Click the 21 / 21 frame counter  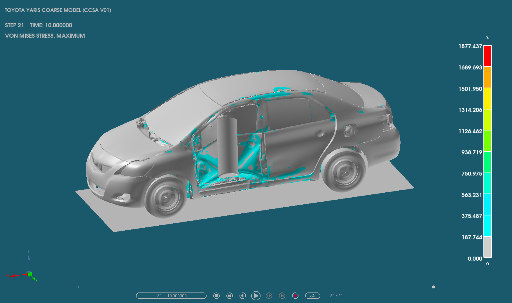[336, 296]
